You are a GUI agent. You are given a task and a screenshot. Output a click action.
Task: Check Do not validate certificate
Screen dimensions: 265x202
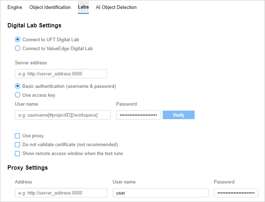click(17, 145)
